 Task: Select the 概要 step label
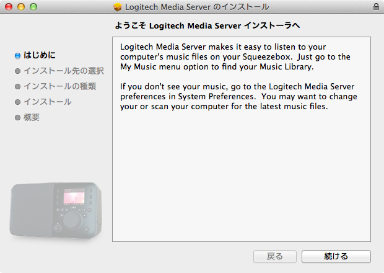pos(32,117)
